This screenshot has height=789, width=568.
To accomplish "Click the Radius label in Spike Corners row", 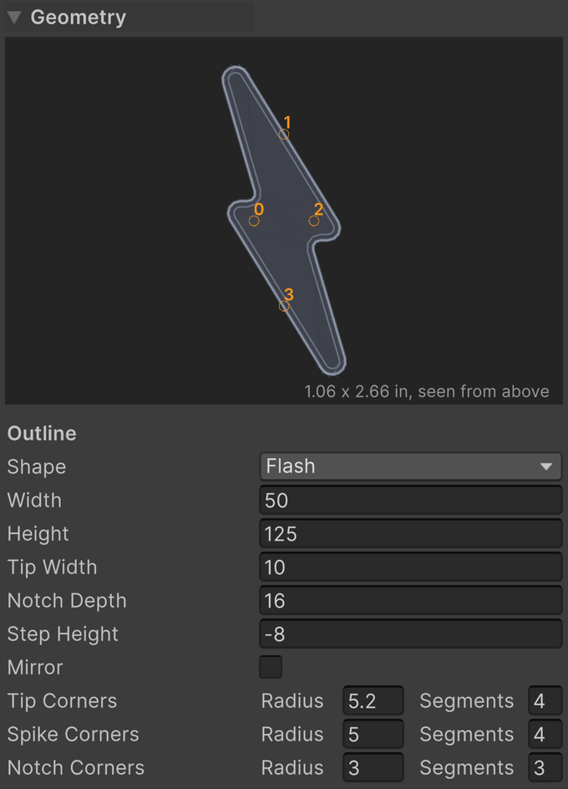I will pyautogui.click(x=292, y=734).
